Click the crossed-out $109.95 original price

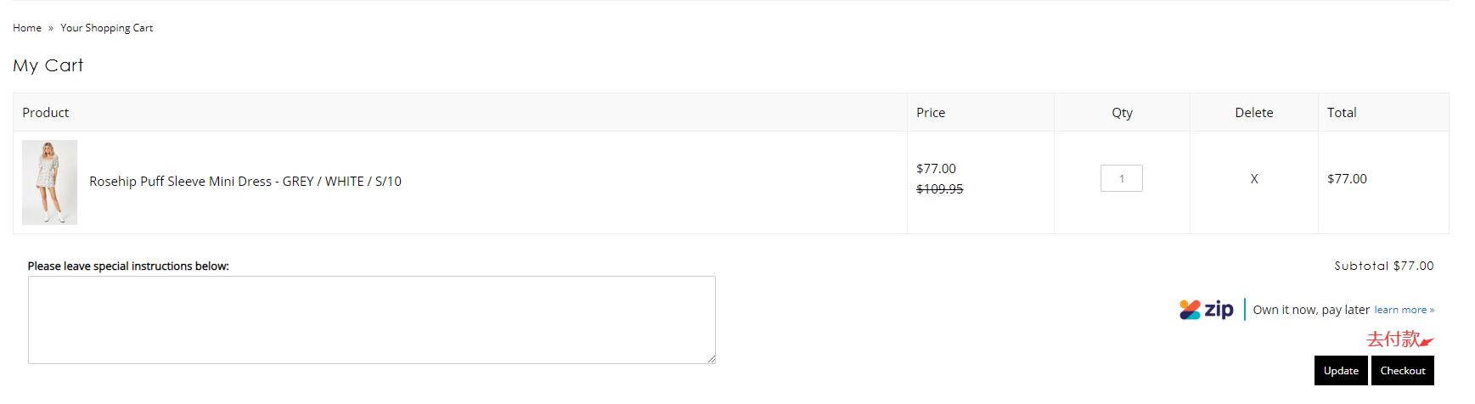point(939,189)
